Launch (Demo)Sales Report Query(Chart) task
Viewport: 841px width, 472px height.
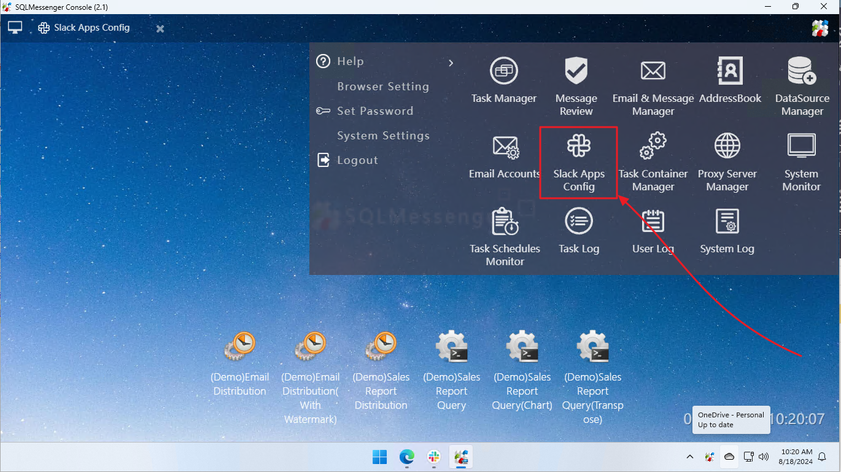(522, 371)
